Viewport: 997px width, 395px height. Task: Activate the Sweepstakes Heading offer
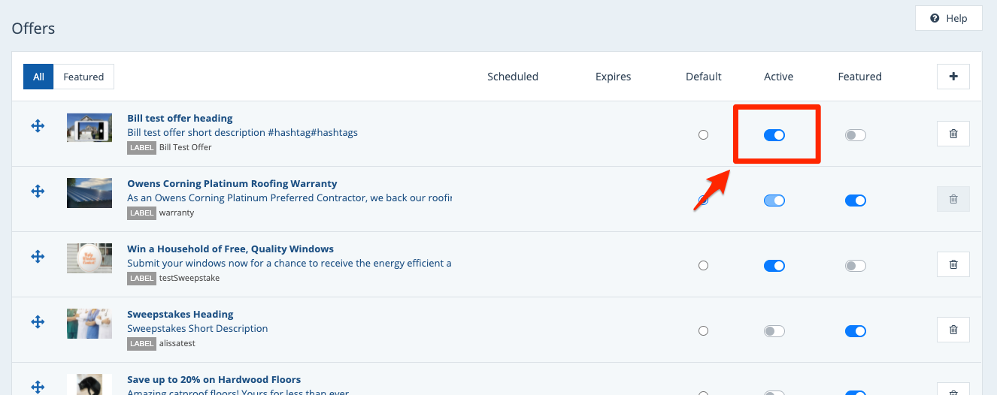click(x=774, y=331)
